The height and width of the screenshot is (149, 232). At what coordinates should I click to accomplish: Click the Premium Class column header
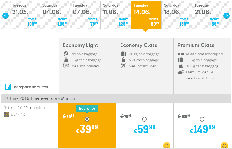(196, 45)
